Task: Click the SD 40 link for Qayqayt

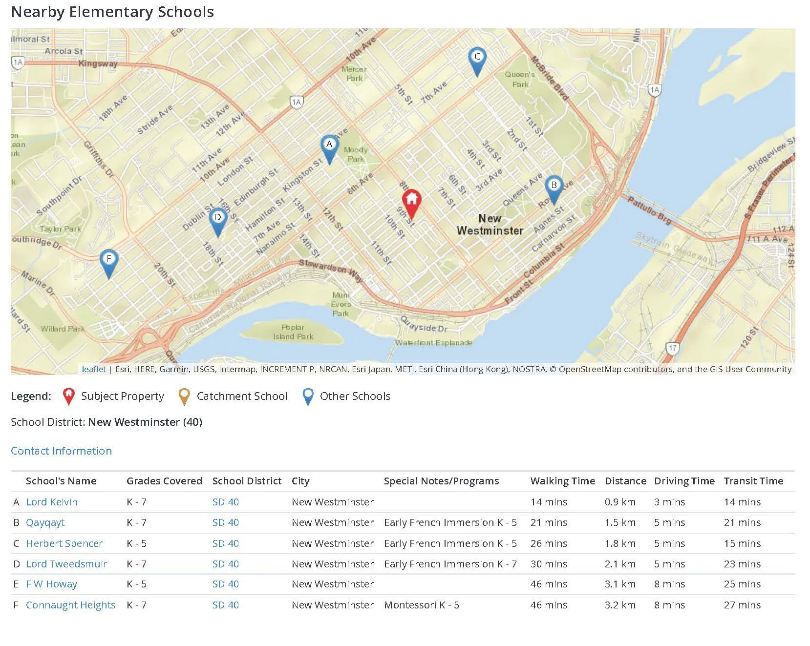Action: [226, 522]
